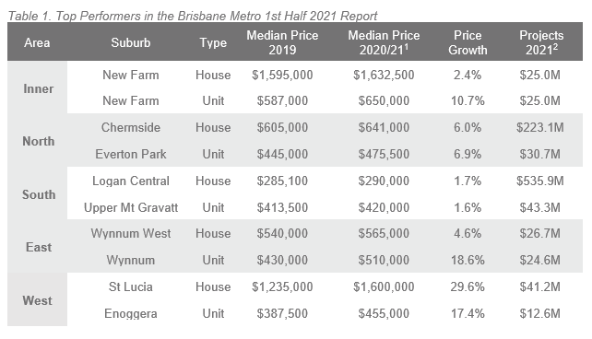The height and width of the screenshot is (339, 592).
Task: Click the Area column header
Action: [37, 42]
